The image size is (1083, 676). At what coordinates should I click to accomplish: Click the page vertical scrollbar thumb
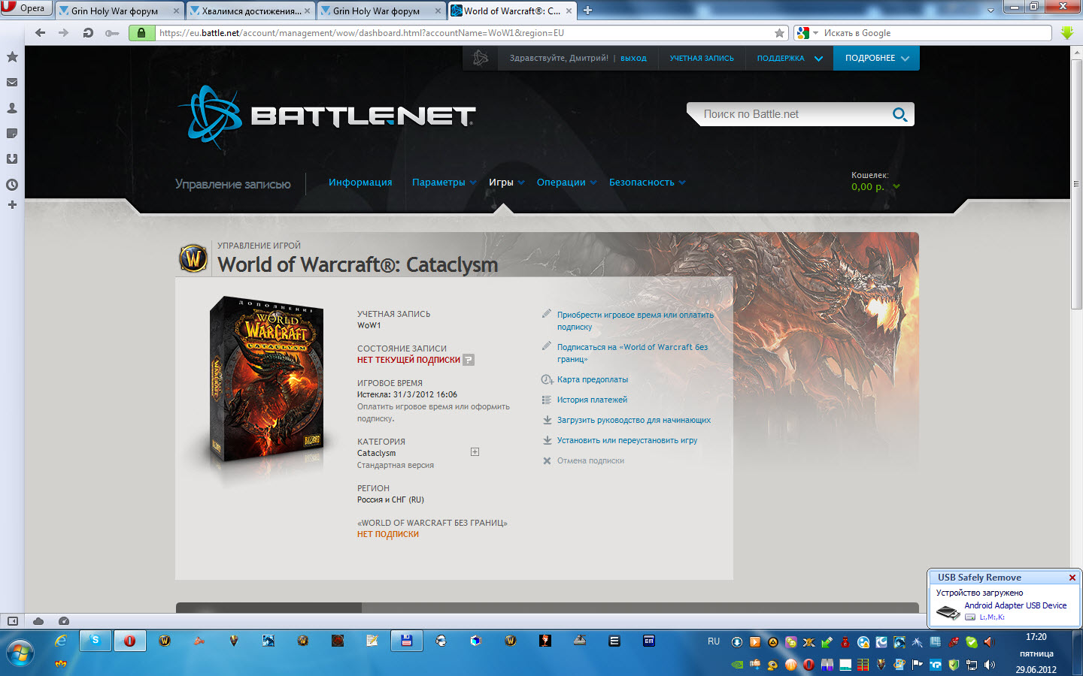1076,184
